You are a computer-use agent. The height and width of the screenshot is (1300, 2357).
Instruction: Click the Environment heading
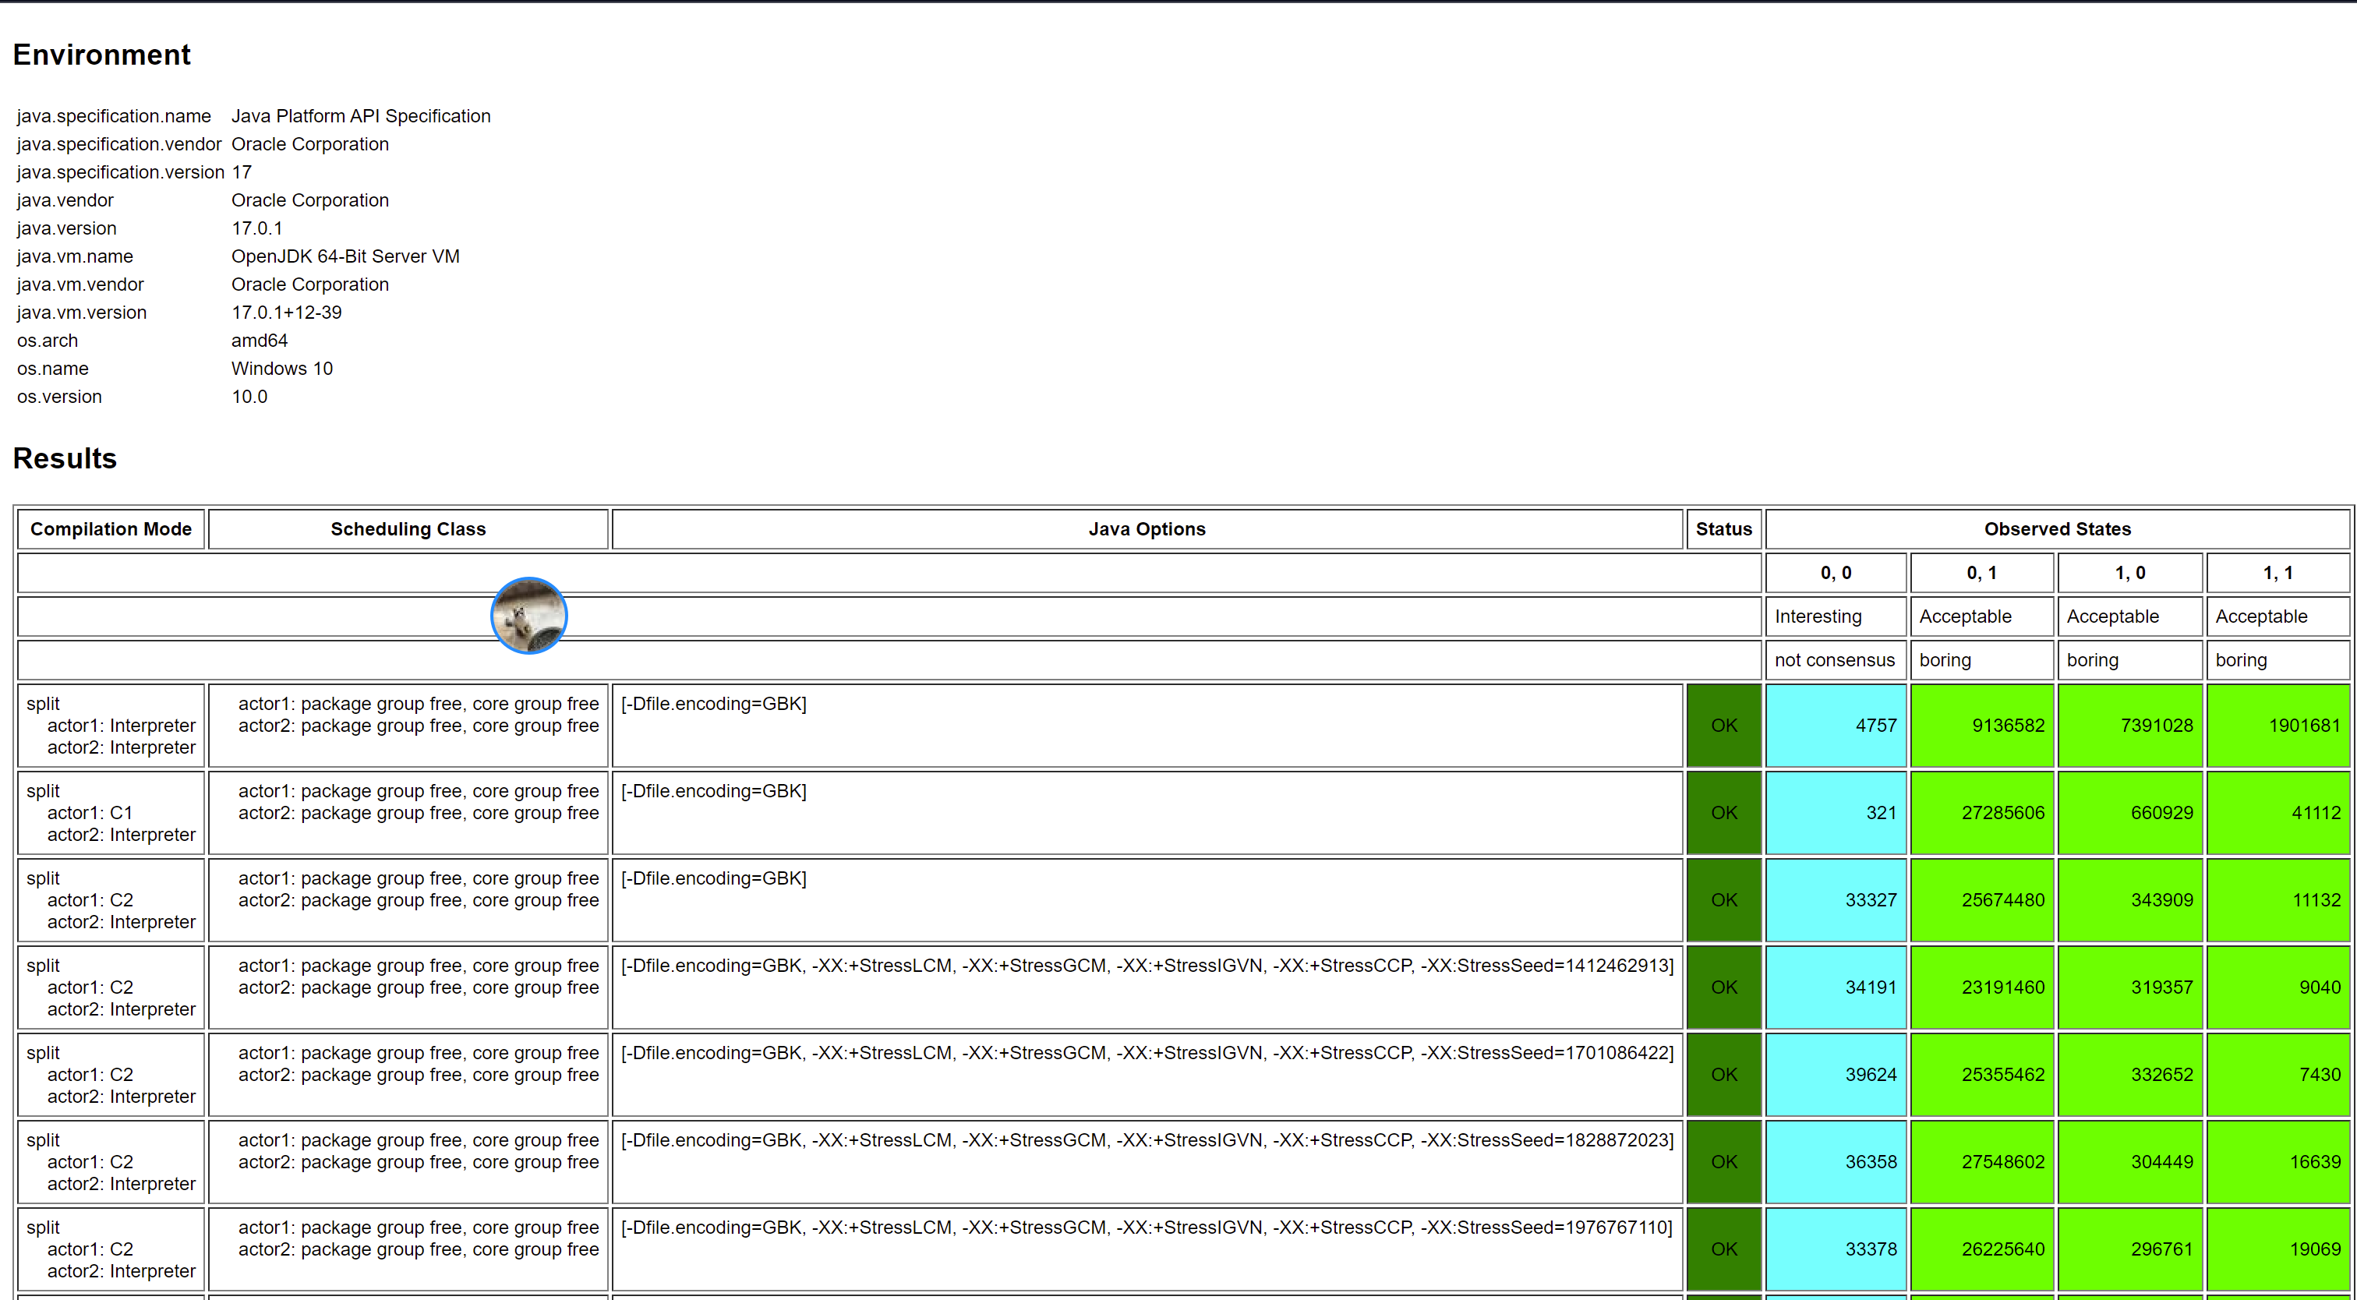(101, 55)
